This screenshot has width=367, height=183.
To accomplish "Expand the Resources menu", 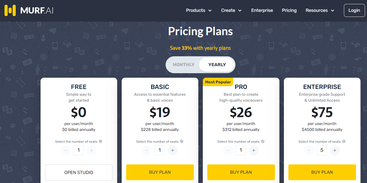I will tap(320, 10).
